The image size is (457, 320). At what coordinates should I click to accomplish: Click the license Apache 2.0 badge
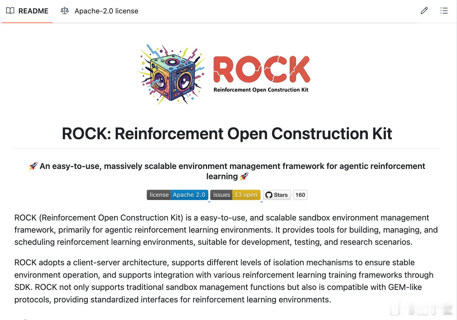tap(178, 195)
